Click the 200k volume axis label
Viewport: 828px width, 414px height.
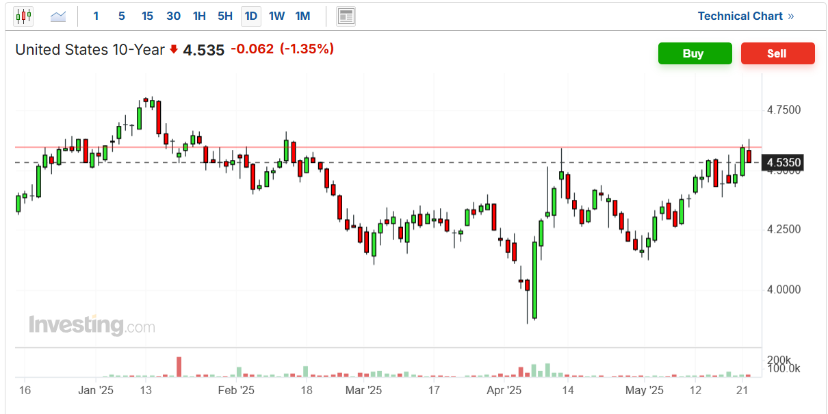click(x=779, y=360)
